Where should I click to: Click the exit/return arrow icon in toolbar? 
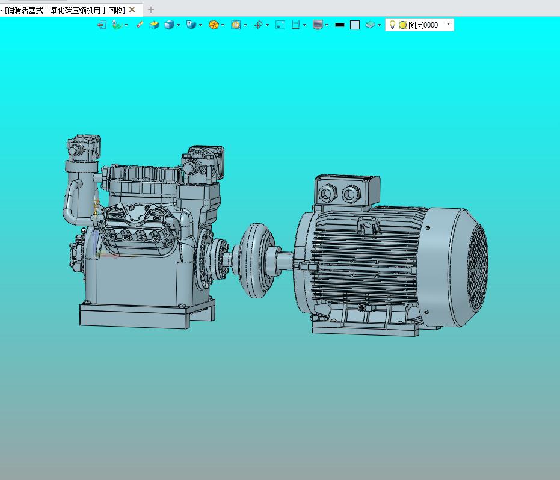pos(102,25)
